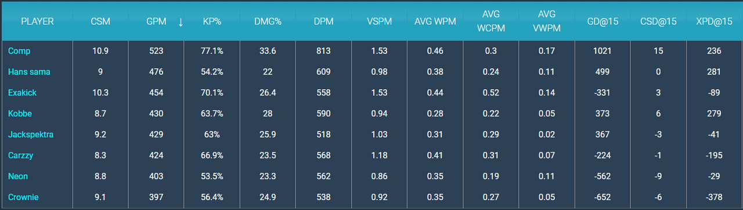The width and height of the screenshot is (743, 210).
Task: Sort table by CSM column
Action: (x=101, y=21)
